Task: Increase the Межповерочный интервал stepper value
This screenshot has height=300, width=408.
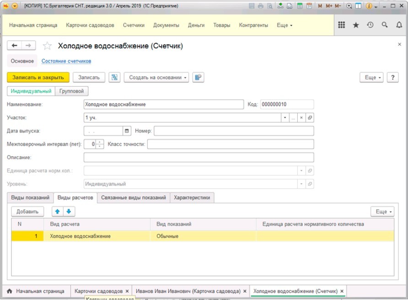Action: coord(100,142)
